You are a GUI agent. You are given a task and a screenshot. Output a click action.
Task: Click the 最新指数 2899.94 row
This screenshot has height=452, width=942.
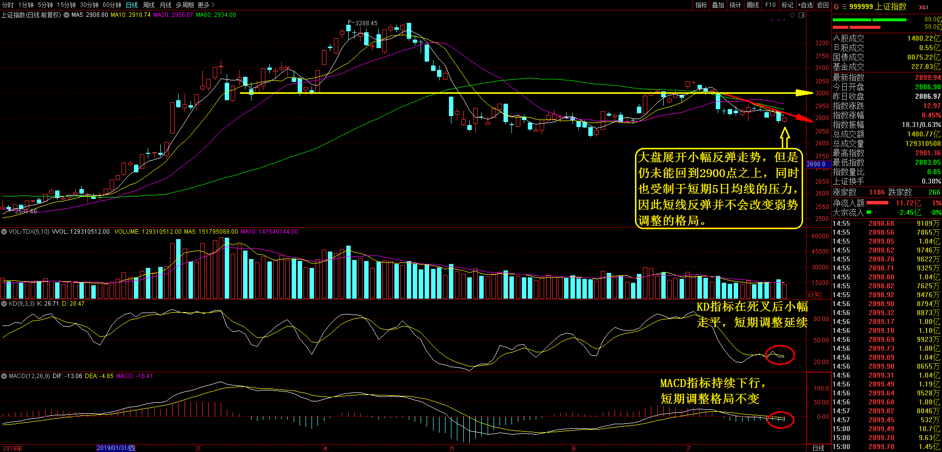pyautogui.click(x=886, y=77)
